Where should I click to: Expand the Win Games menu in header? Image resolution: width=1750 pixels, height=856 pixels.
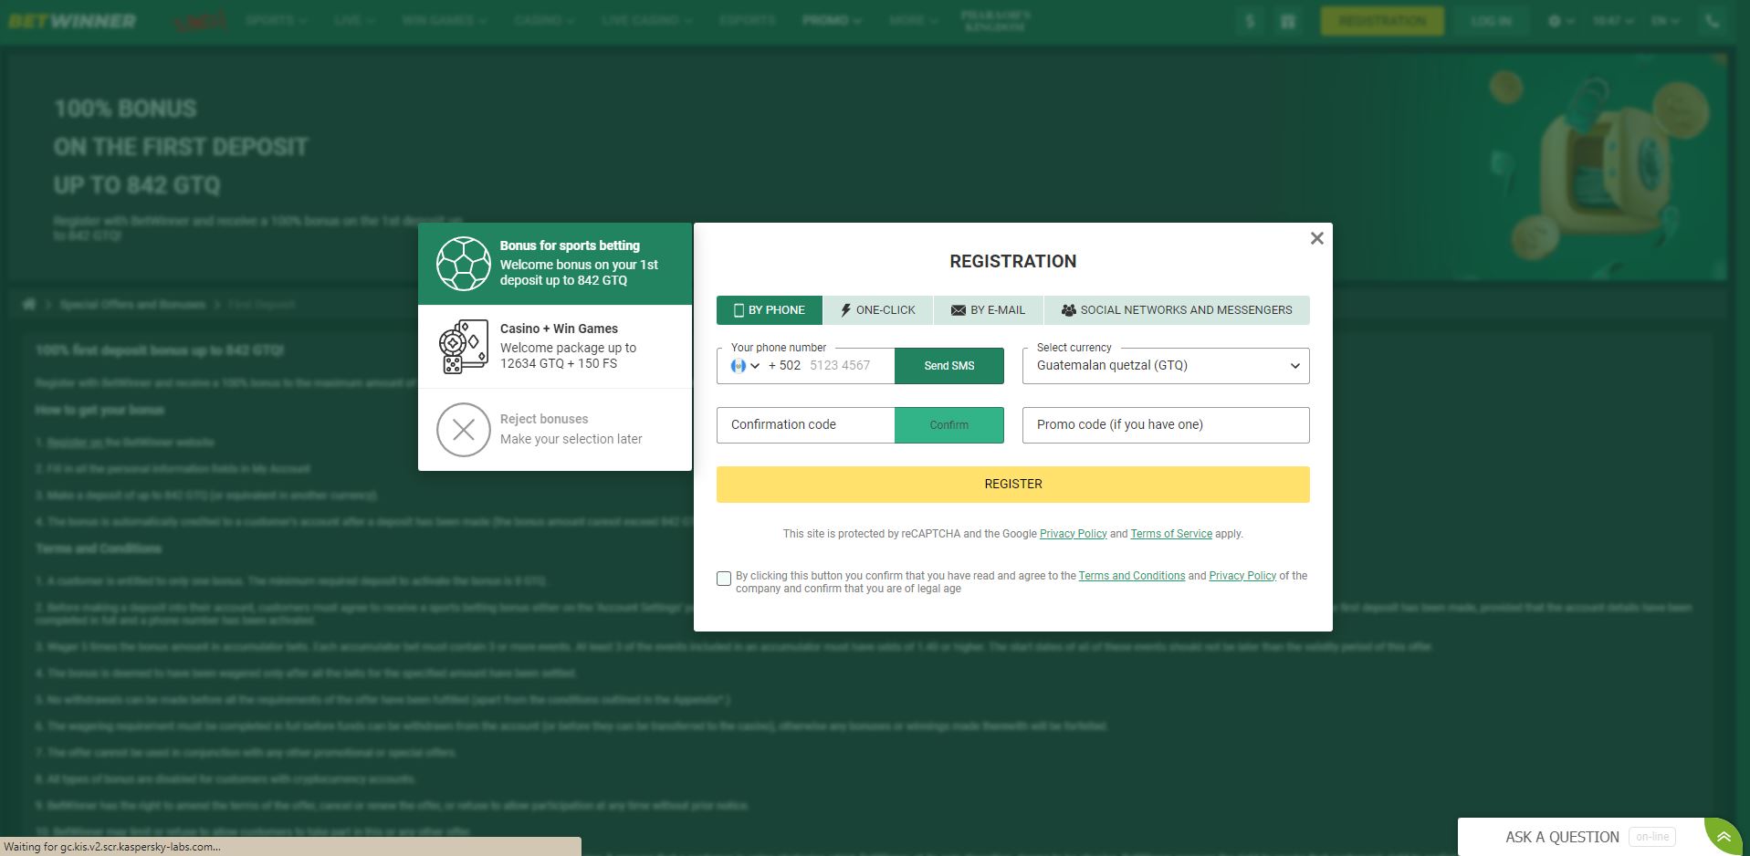[445, 20]
